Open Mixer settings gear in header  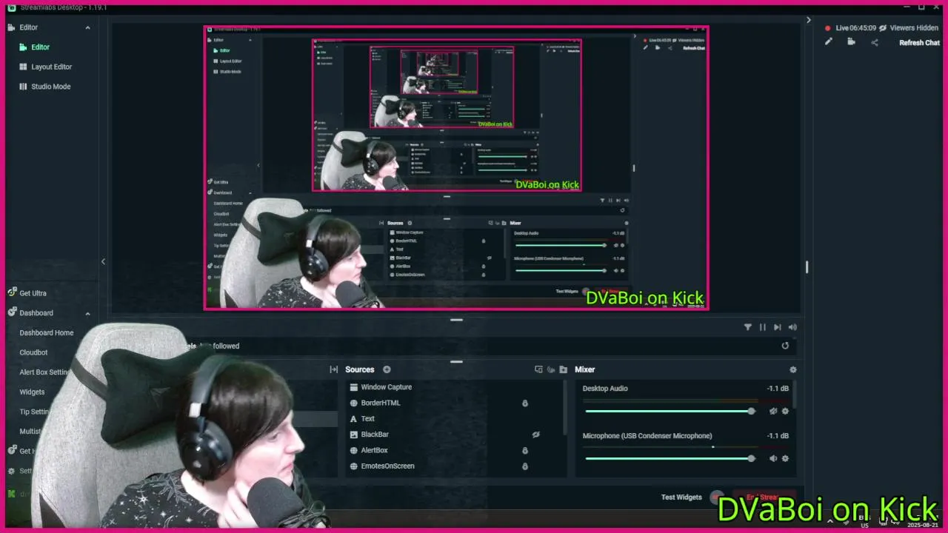click(793, 369)
